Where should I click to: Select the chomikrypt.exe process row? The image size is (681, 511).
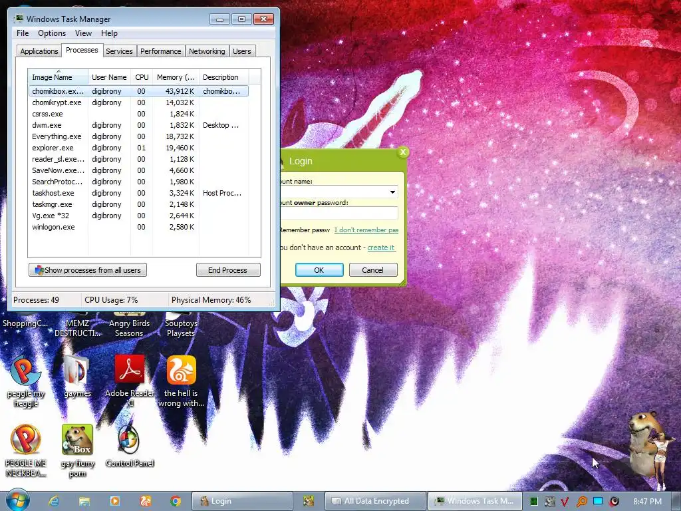click(138, 102)
